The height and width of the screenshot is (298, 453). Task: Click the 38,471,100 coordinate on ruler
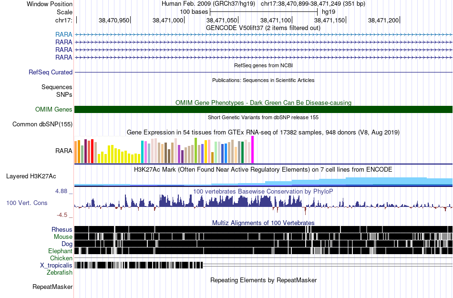coord(276,20)
